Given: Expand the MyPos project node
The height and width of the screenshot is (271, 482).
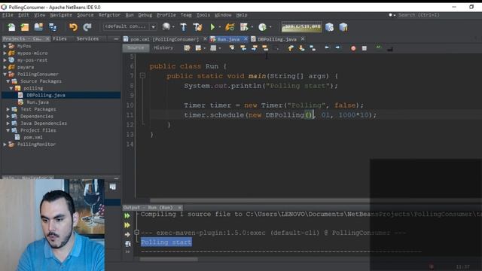Looking at the screenshot, I should coord(5,46).
